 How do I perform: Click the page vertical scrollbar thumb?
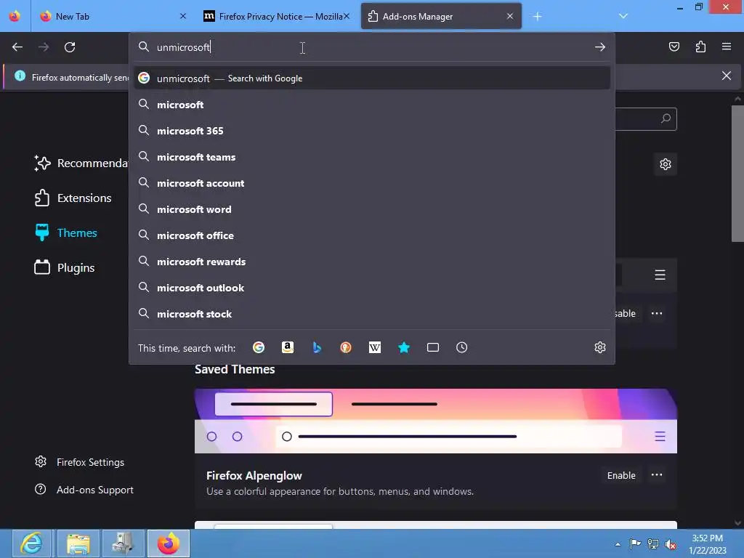click(x=737, y=174)
